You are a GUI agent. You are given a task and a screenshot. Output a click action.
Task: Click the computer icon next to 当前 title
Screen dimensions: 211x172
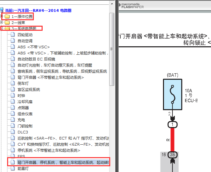pos(2,10)
